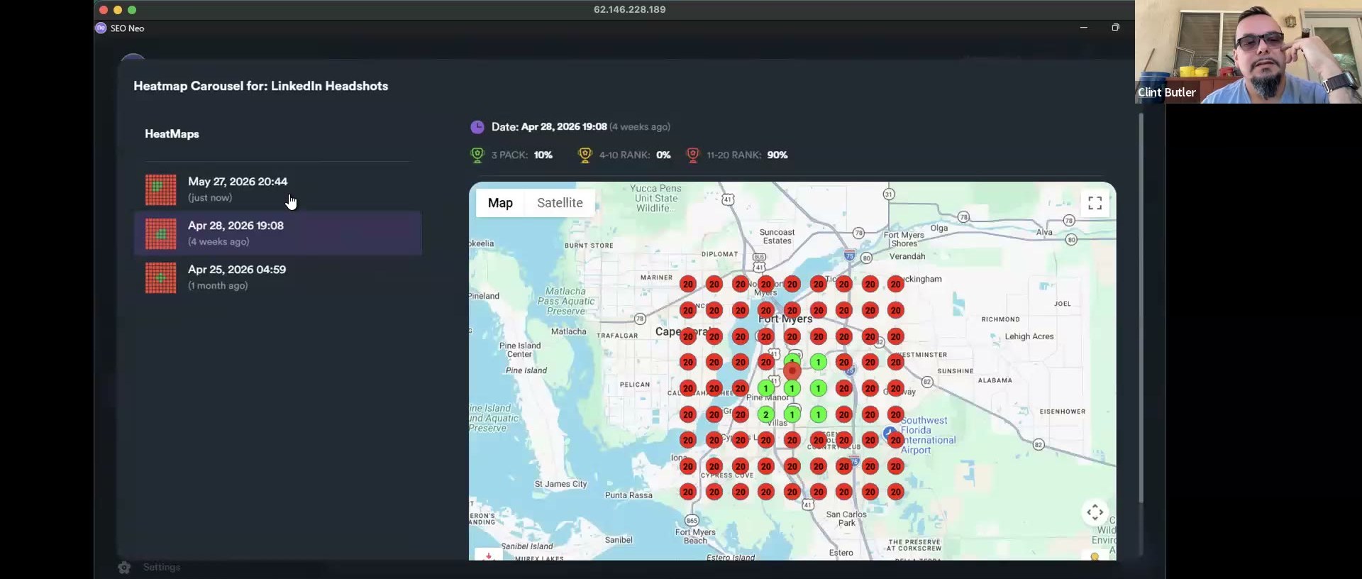Screen dimensions: 1362x579
Task: Click the red 11-20 RANK trophy icon
Action: click(693, 155)
